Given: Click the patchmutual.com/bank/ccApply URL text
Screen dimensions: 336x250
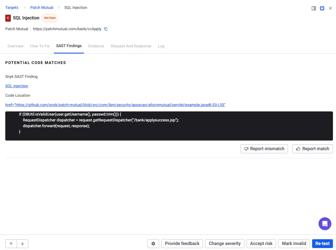Looking at the screenshot, I should tap(67, 29).
